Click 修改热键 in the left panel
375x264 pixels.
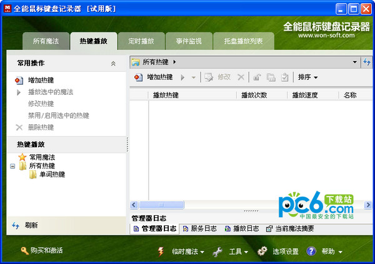[x=41, y=104]
